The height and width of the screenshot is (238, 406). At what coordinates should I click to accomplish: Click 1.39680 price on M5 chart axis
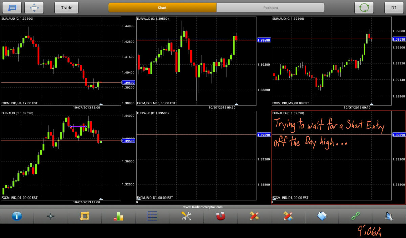[x=399, y=31]
